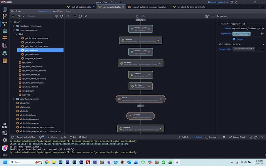This screenshot has width=266, height=166.
Task: Open Workflows settings gear icon
Action: 56,16
